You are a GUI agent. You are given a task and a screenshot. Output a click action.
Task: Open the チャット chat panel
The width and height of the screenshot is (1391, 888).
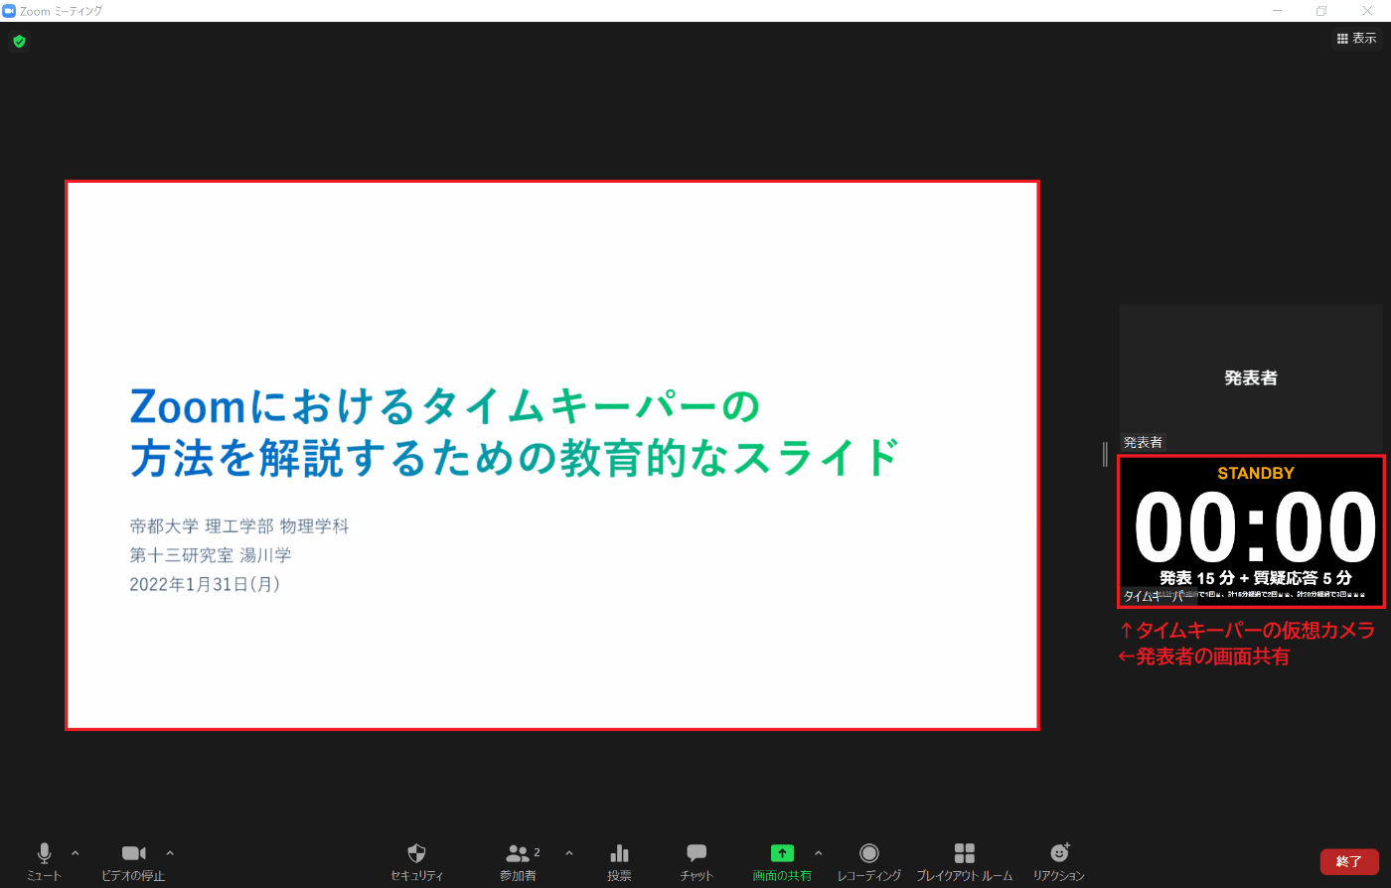(x=696, y=861)
